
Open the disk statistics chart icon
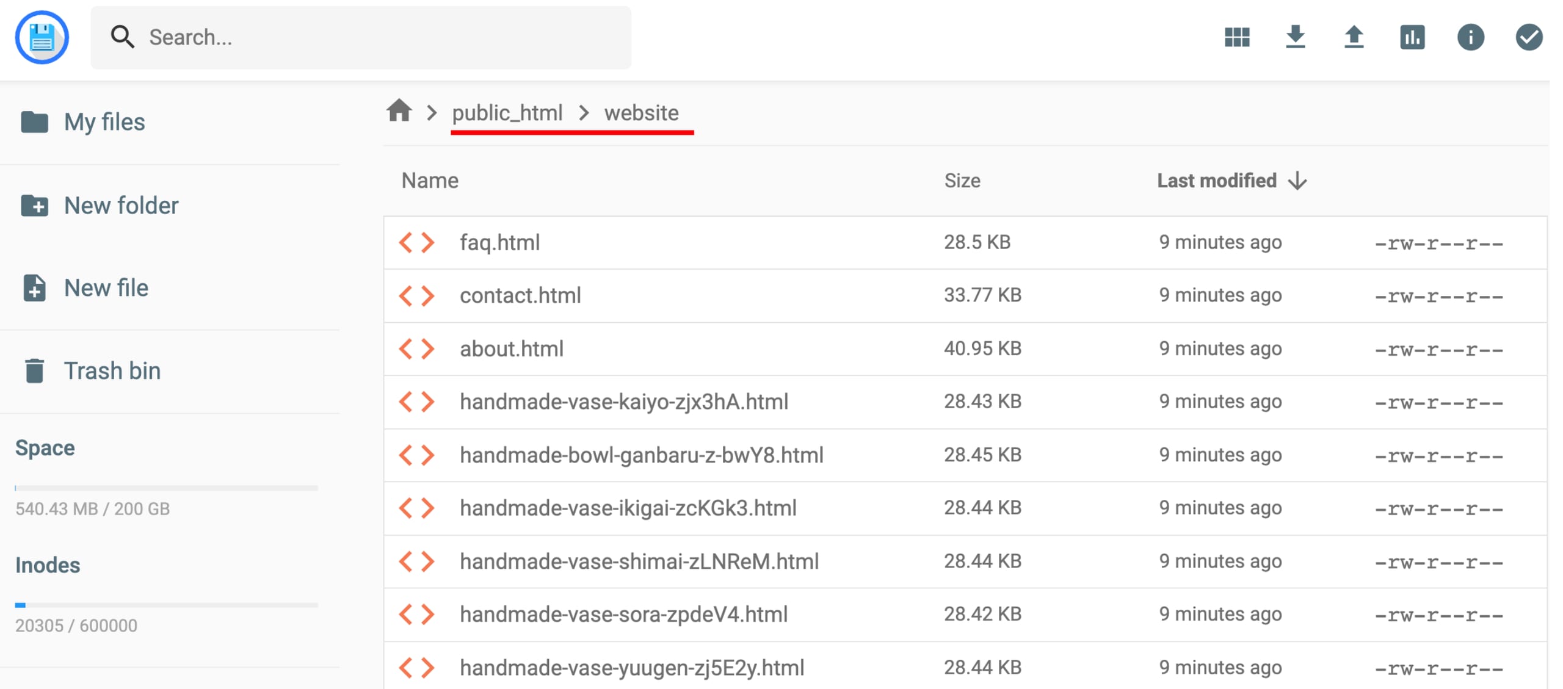point(1412,37)
